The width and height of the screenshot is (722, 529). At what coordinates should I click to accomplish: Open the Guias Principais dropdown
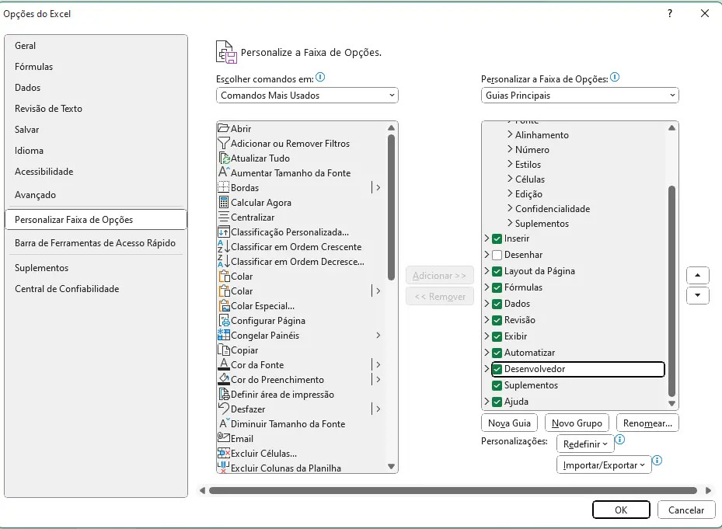pos(580,96)
